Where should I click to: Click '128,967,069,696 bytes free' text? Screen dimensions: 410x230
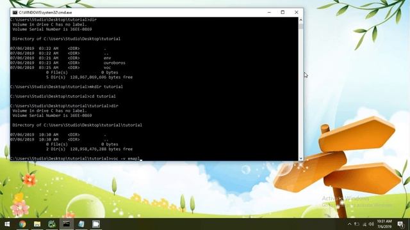point(101,77)
